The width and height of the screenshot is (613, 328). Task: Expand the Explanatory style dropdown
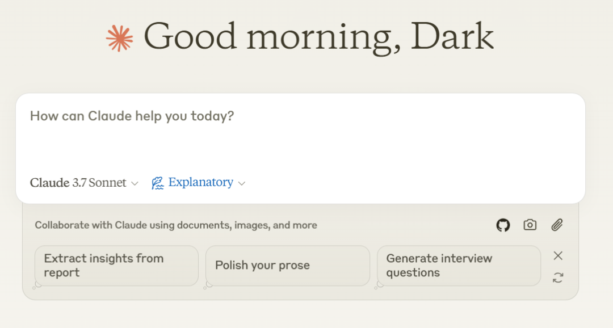(200, 183)
